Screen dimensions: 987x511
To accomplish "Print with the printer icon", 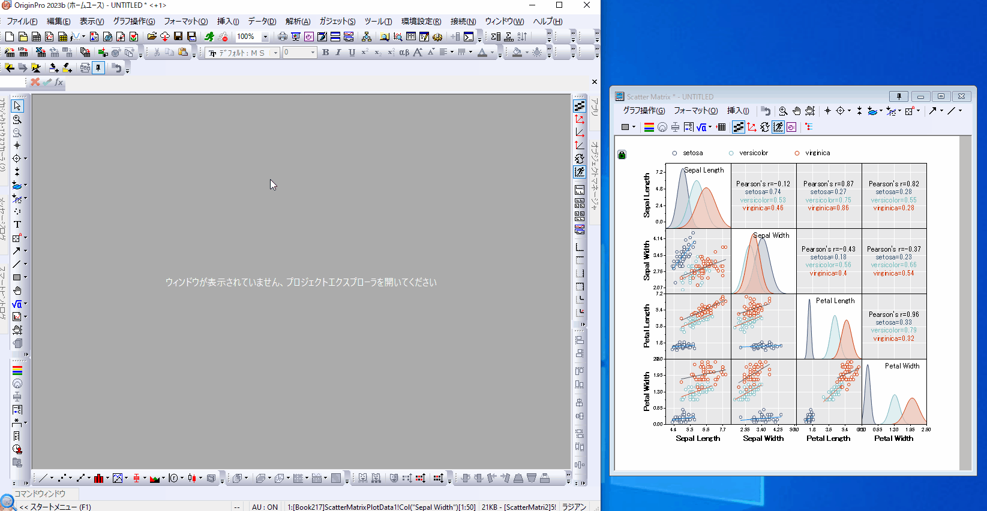I will click(283, 37).
